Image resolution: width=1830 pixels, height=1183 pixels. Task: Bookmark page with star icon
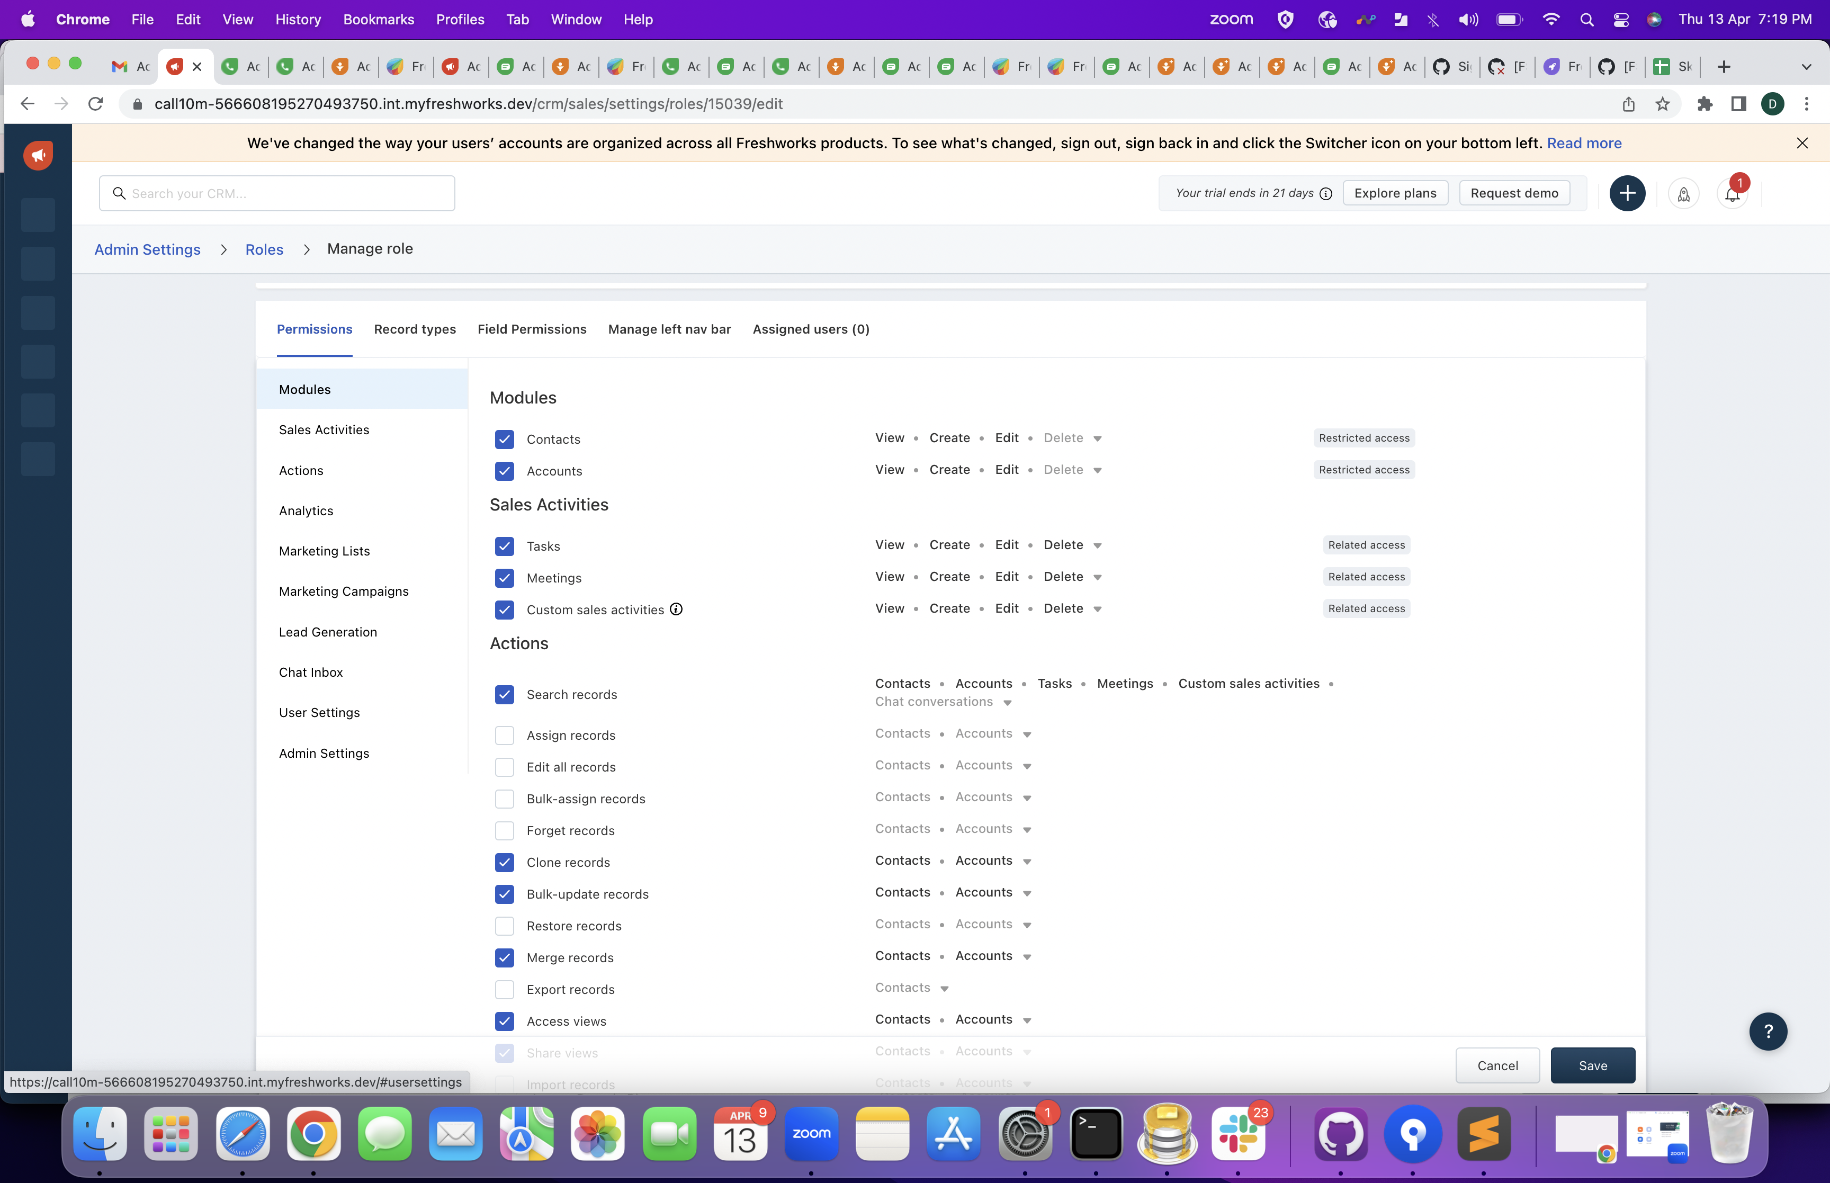tap(1662, 104)
